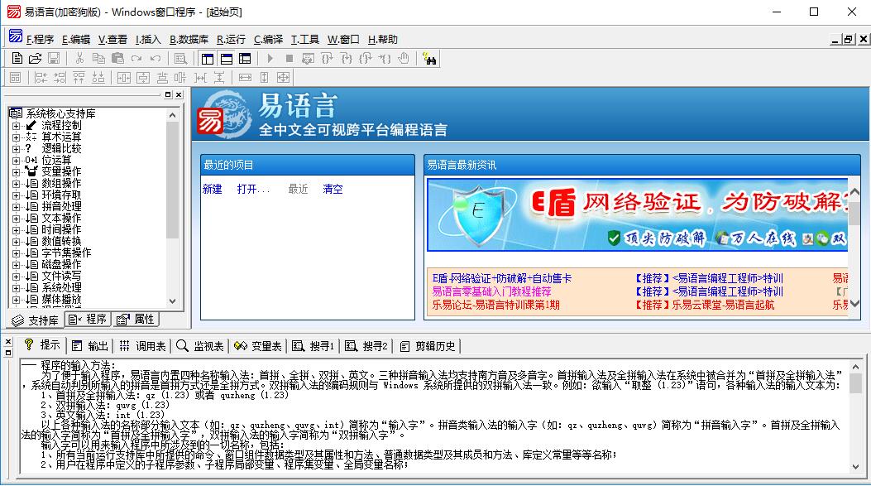Image resolution: width=871 pixels, height=486 pixels.
Task: Paste content with the clipboard icon
Action: [x=117, y=58]
